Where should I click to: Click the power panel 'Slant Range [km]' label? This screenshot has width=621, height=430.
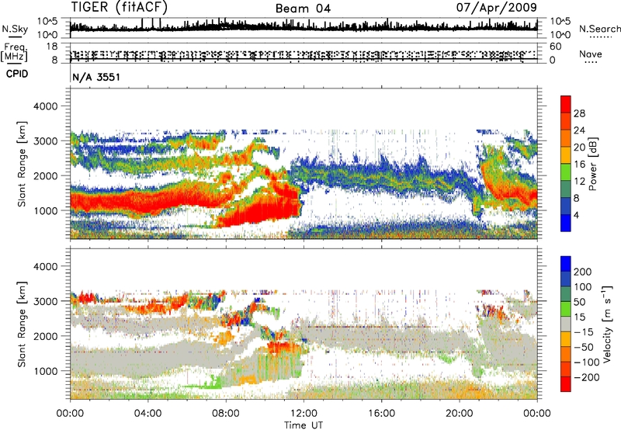(22, 164)
